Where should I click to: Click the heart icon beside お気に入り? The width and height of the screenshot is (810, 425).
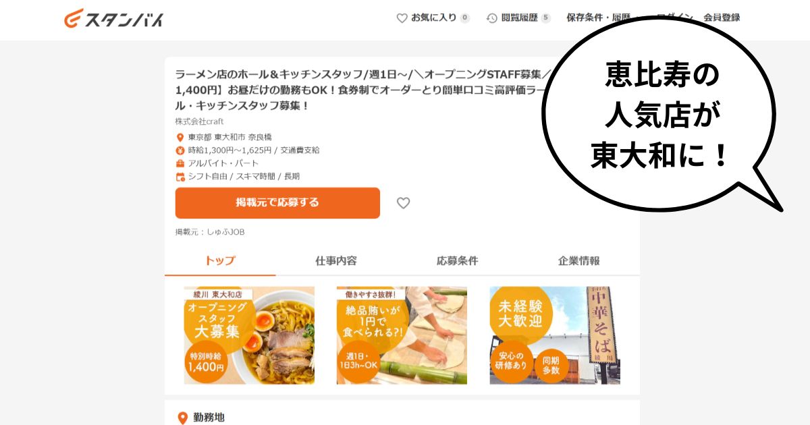(402, 18)
